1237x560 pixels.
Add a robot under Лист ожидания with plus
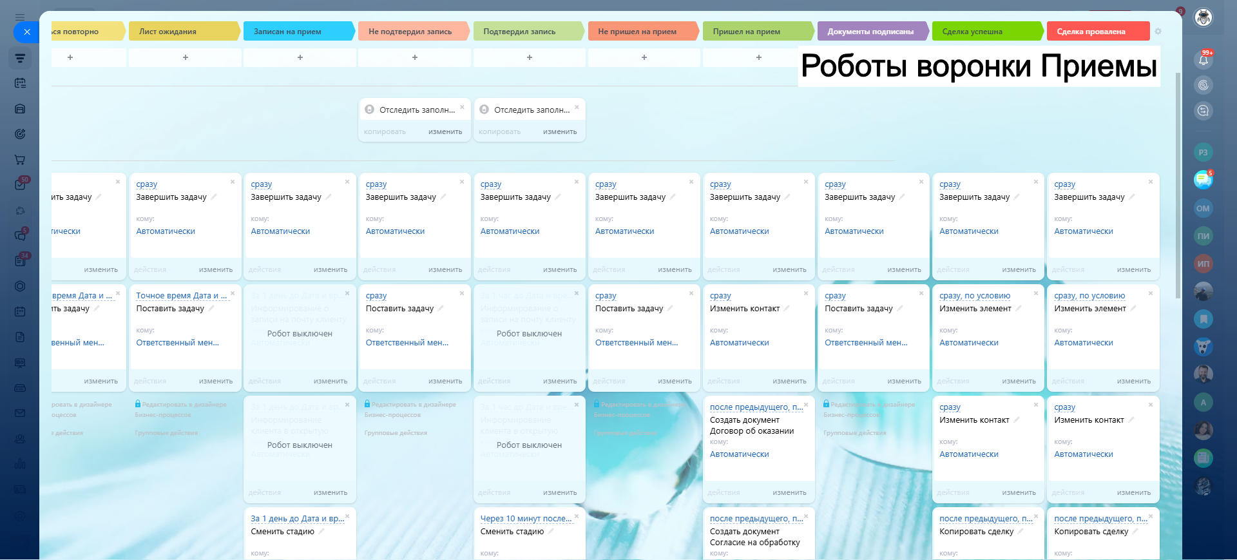[186, 57]
